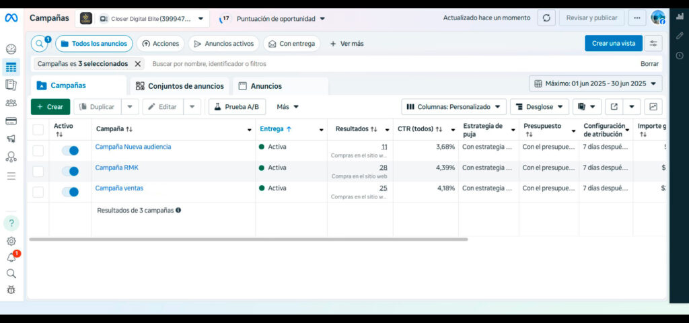689x323 pixels.
Task: Expand the Columnas: Personalizado dropdown
Action: (x=454, y=107)
